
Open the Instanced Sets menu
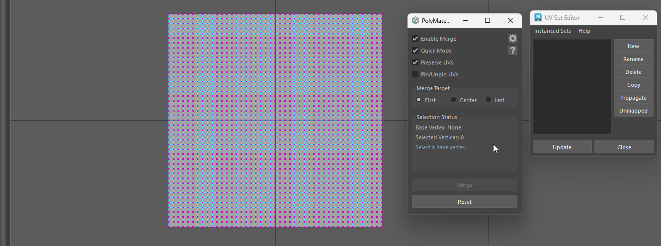pos(552,31)
